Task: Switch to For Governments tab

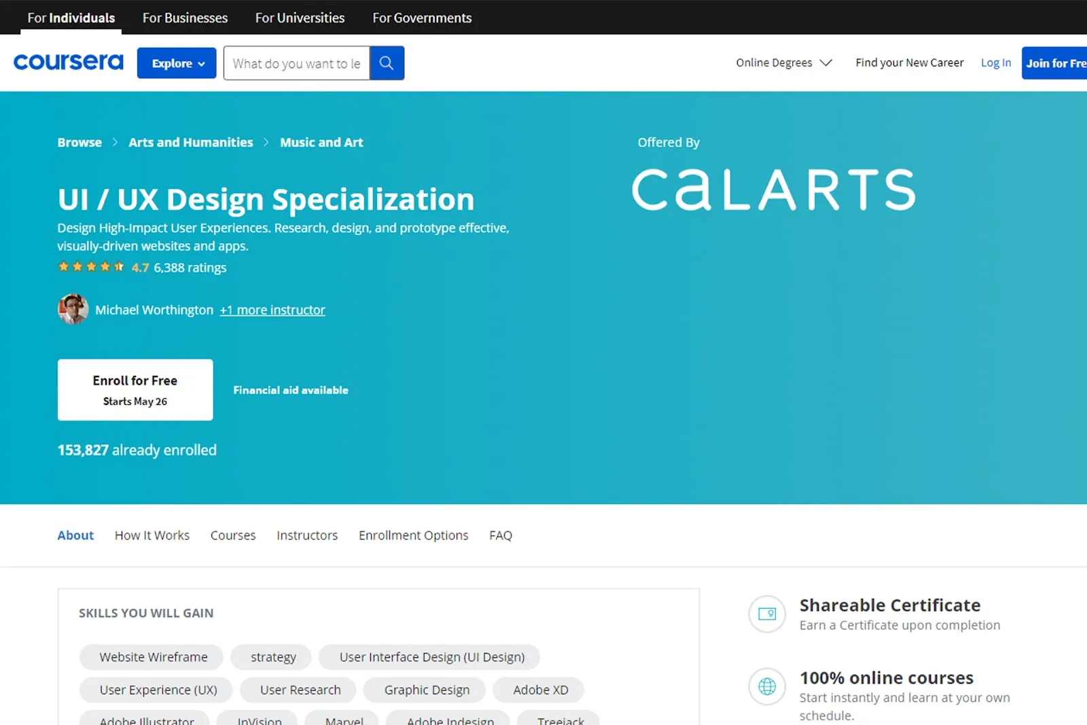Action: coord(422,18)
